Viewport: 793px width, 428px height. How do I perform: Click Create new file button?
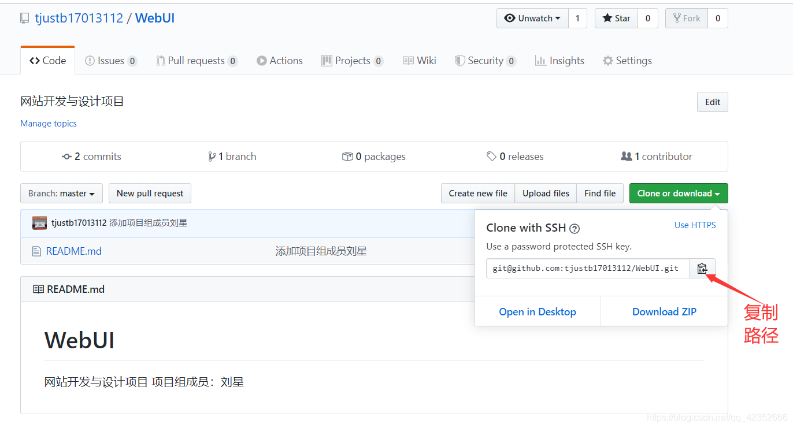point(478,193)
